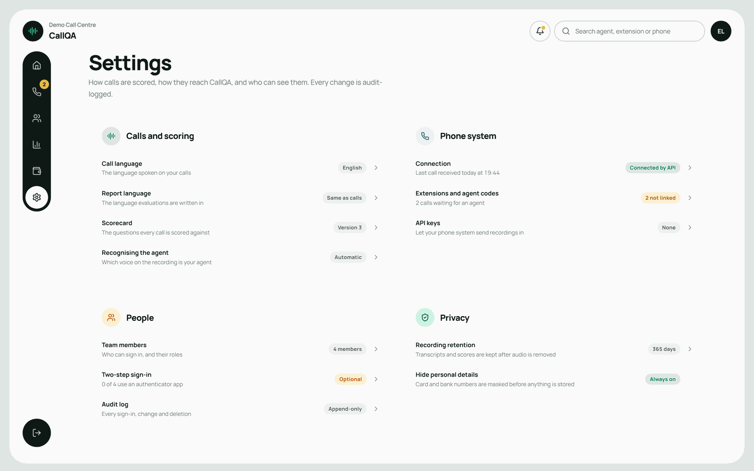This screenshot has width=754, height=471.
Task: Open the Team members setting
Action: 240,349
